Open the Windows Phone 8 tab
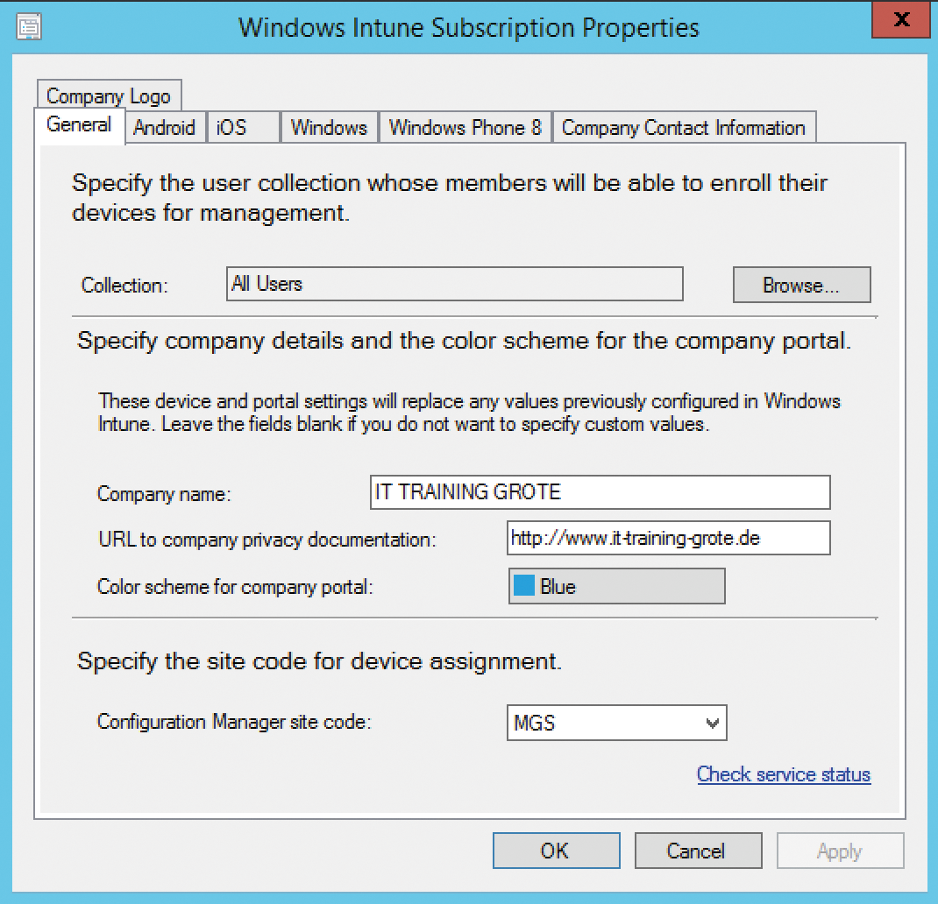938x904 pixels. tap(464, 128)
